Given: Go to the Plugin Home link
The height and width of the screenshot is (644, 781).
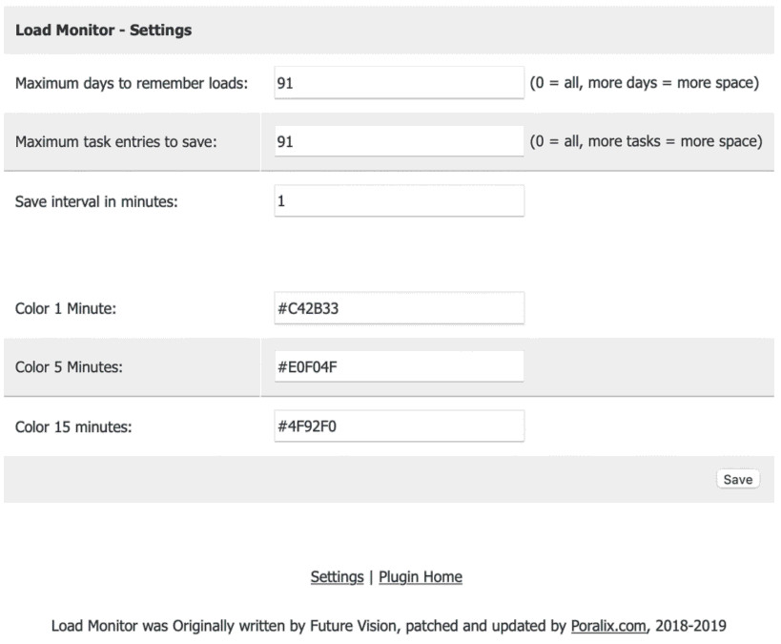Looking at the screenshot, I should click(421, 577).
